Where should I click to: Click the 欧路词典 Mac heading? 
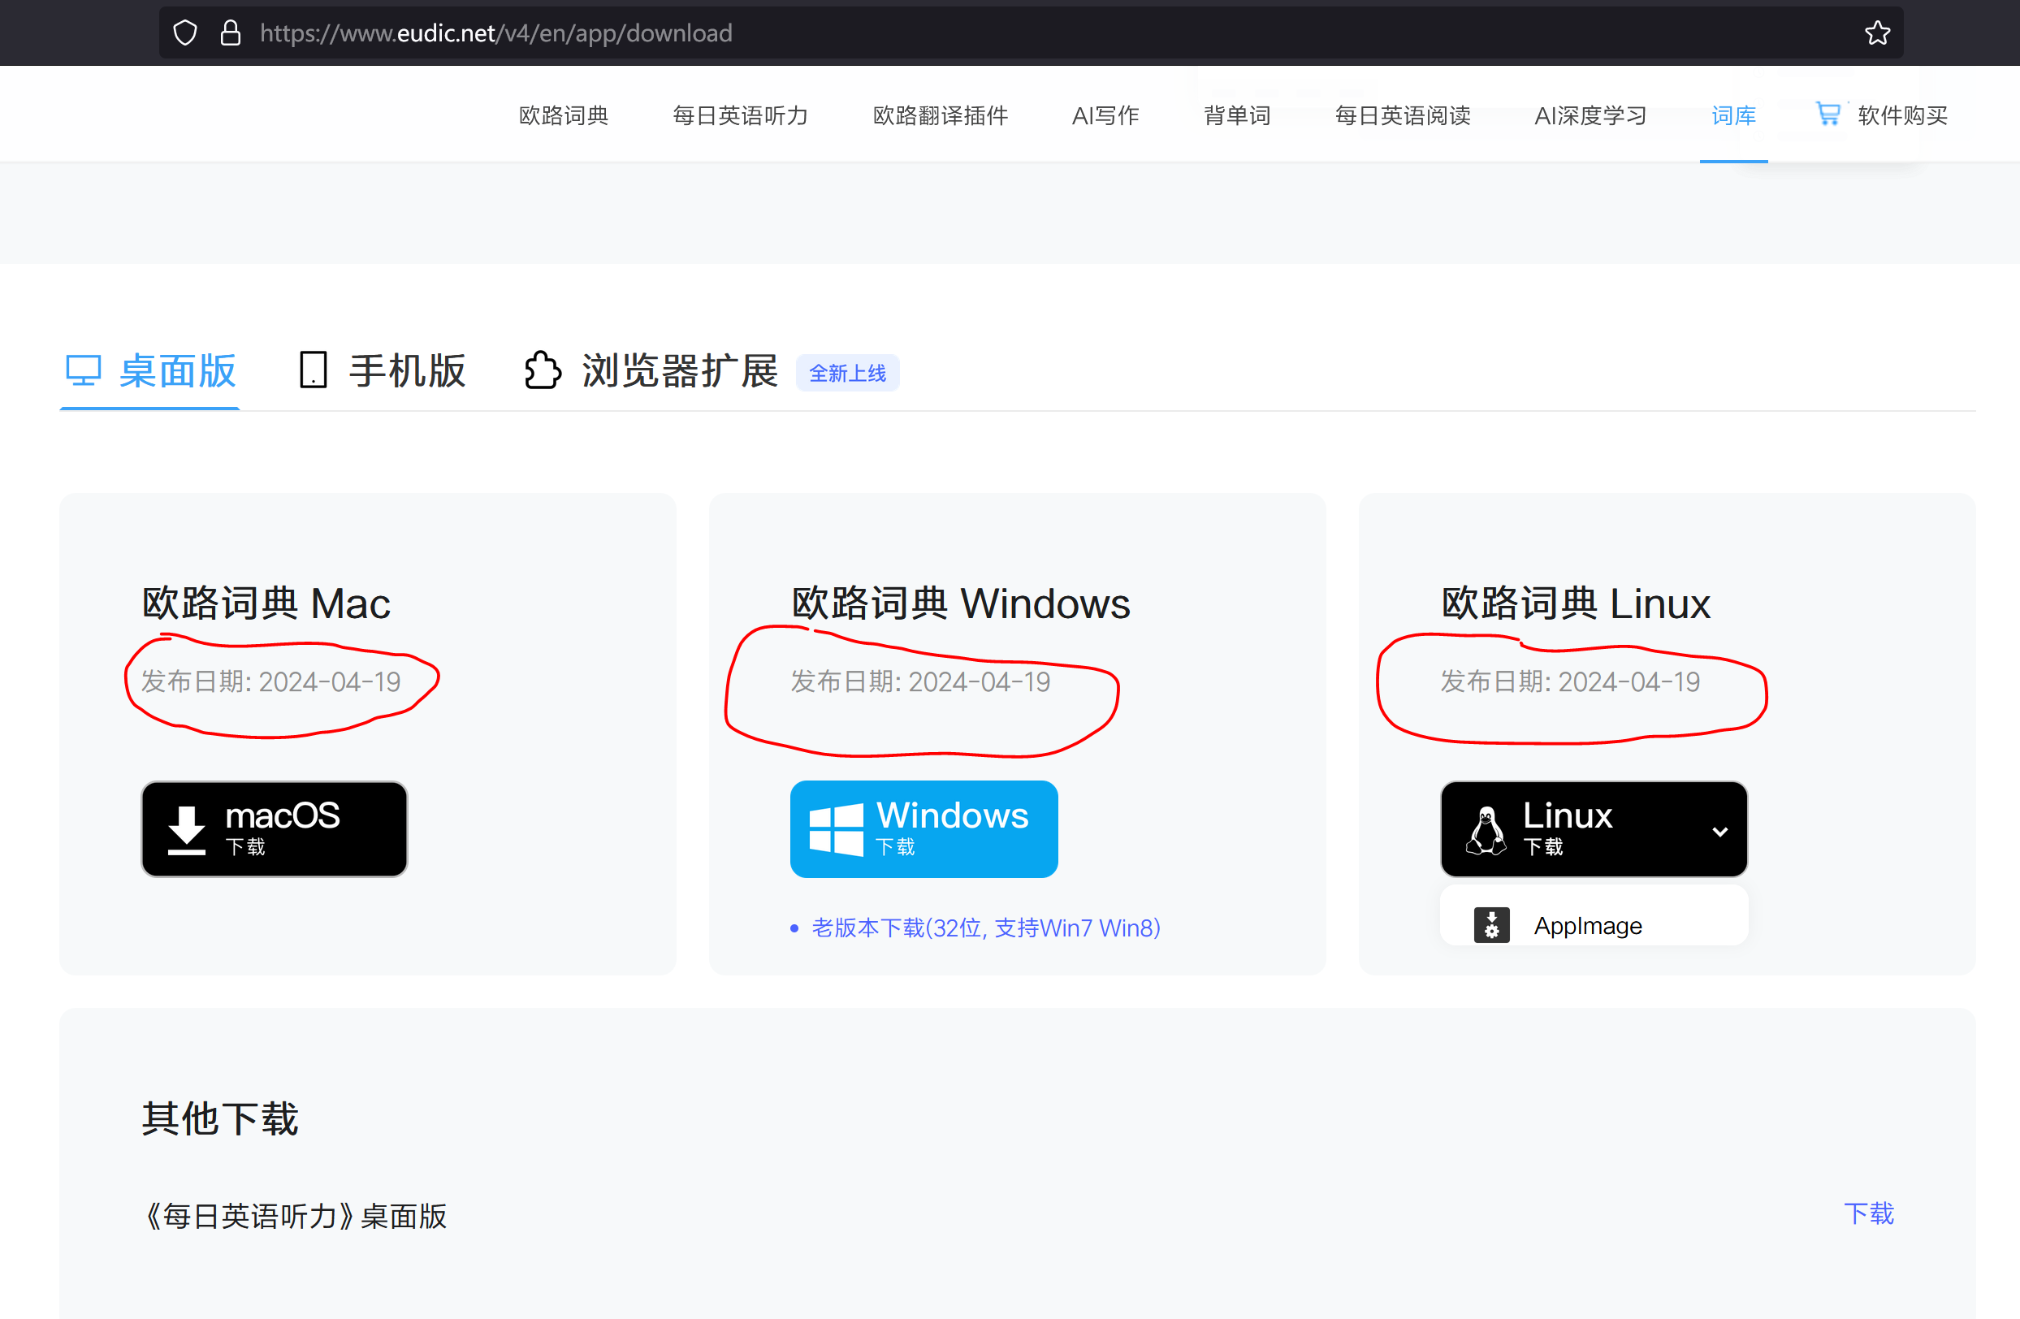tap(266, 603)
